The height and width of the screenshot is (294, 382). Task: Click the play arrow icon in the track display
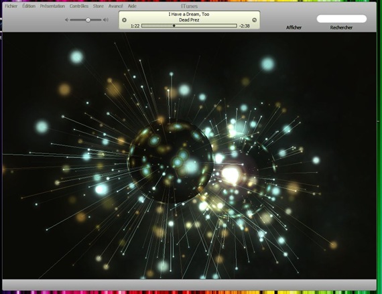124,20
